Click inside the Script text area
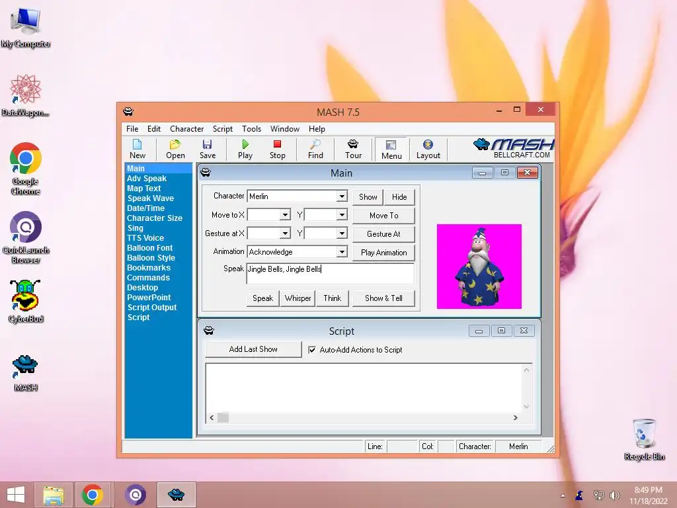 (364, 388)
